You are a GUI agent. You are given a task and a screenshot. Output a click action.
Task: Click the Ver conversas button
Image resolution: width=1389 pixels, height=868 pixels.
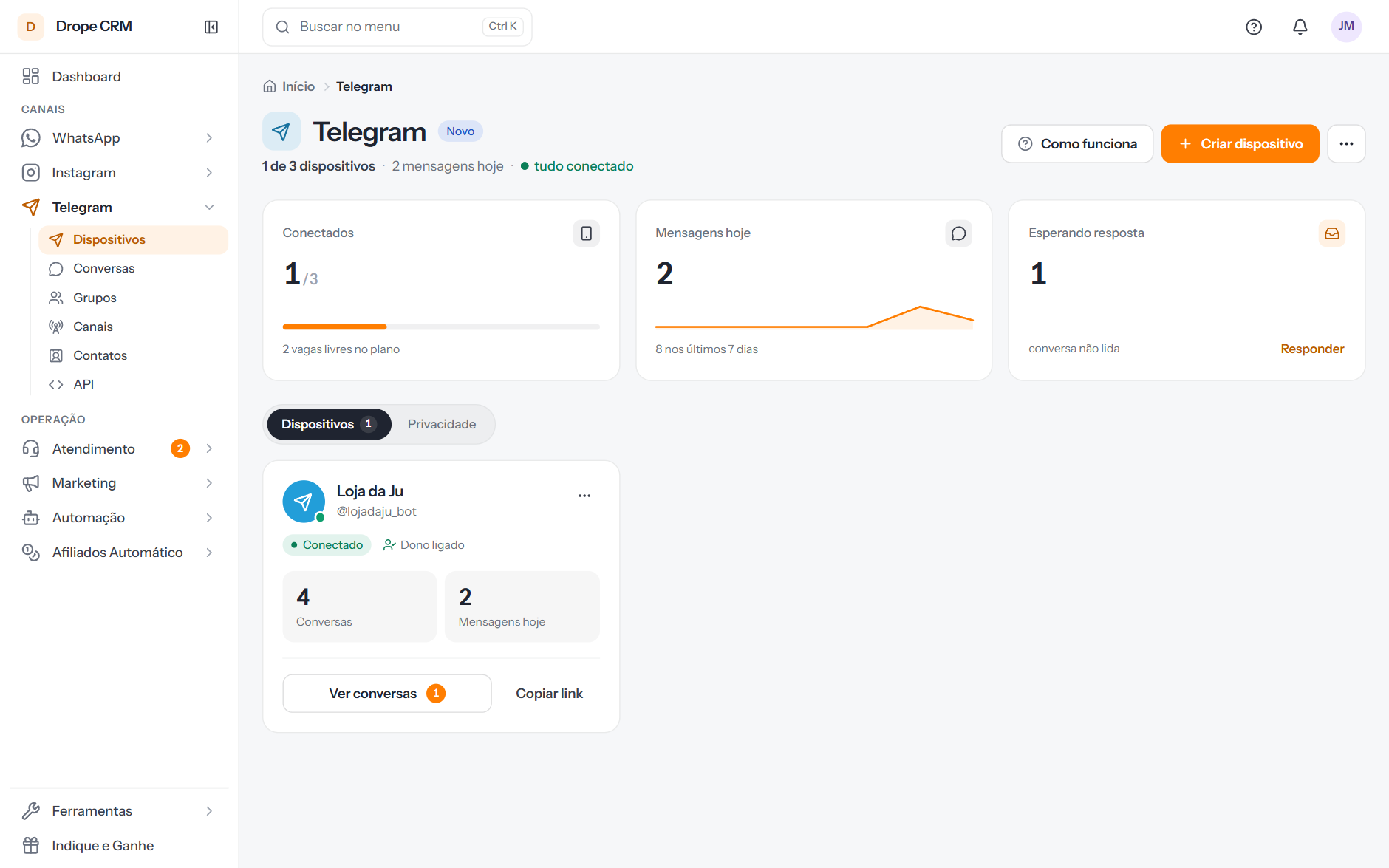point(387,694)
